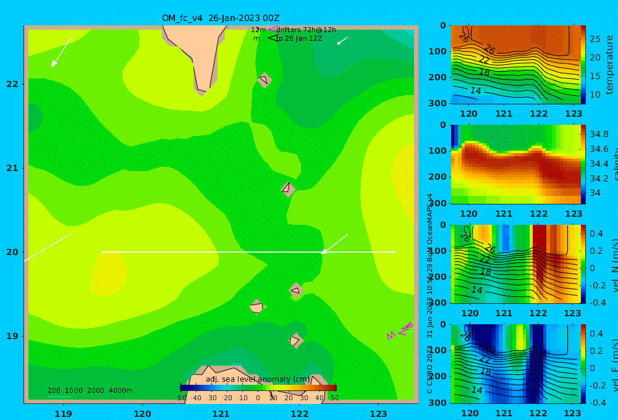The height and width of the screenshot is (420, 618).
Task: Click the longitude label '123' on the main map
Action: click(x=378, y=414)
